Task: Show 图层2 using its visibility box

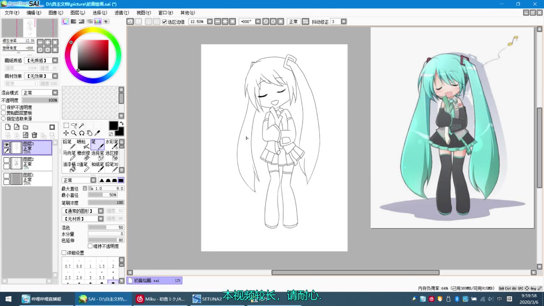Action: [x=6, y=160]
